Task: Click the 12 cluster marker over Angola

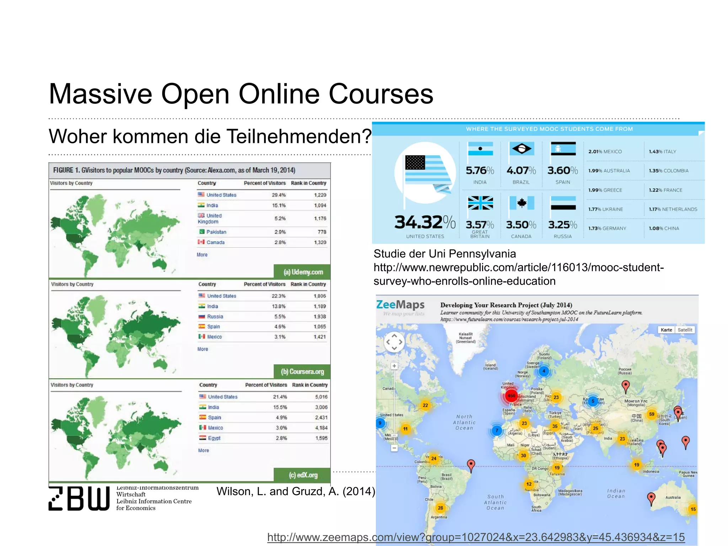Action: click(x=529, y=484)
